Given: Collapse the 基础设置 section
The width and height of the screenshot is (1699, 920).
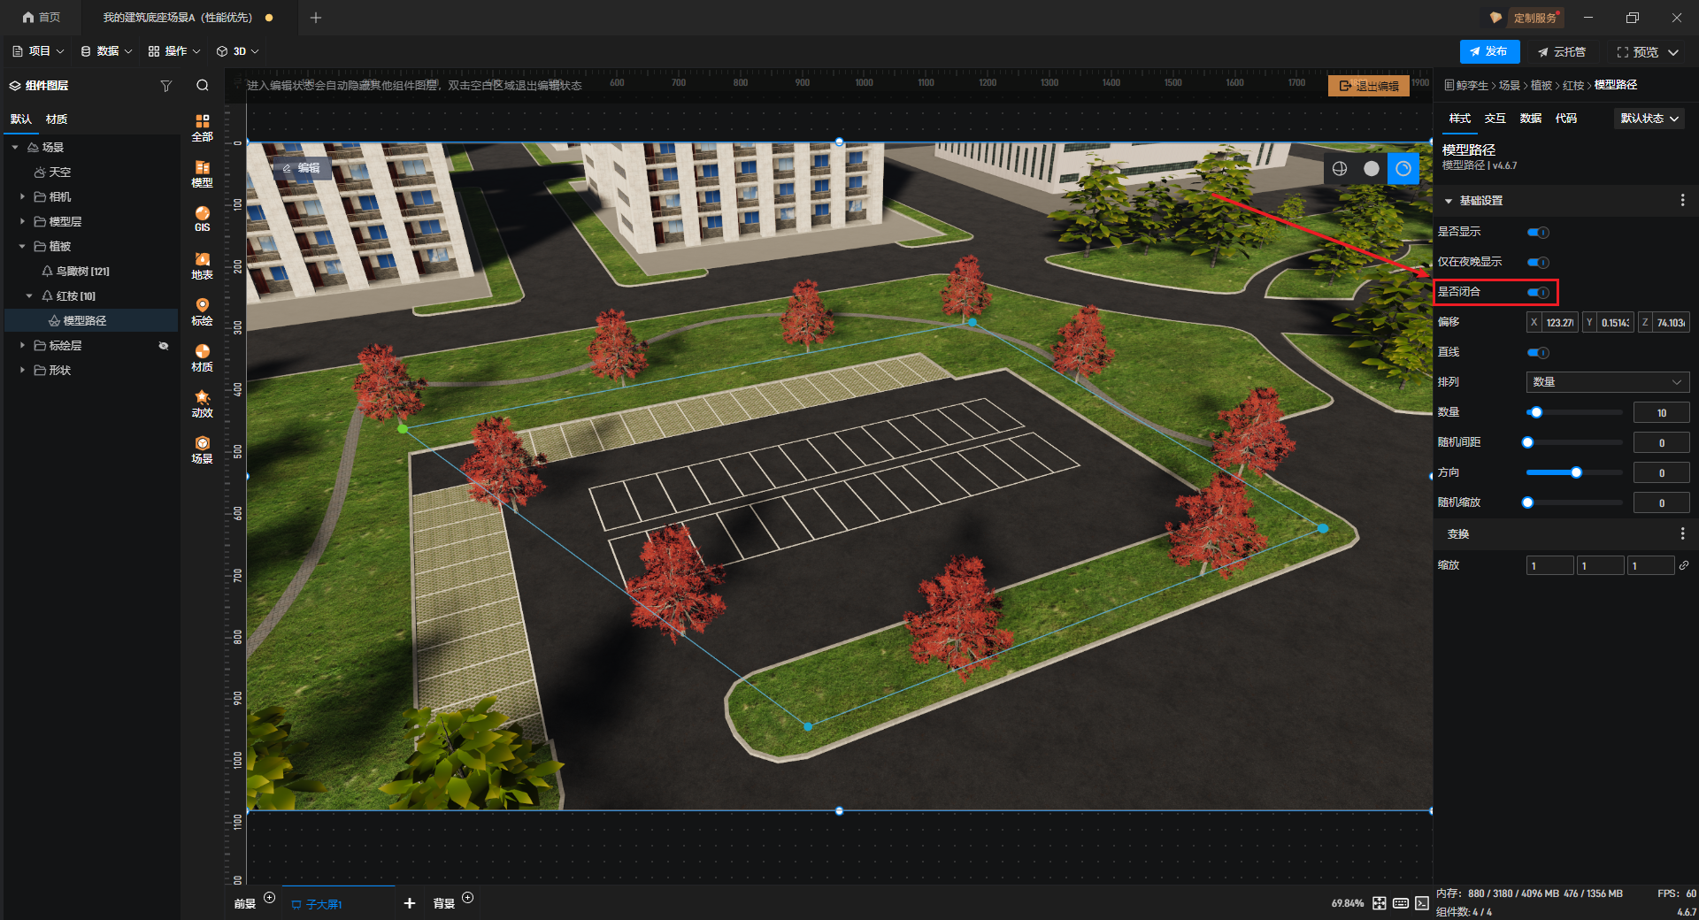Looking at the screenshot, I should click(1449, 201).
